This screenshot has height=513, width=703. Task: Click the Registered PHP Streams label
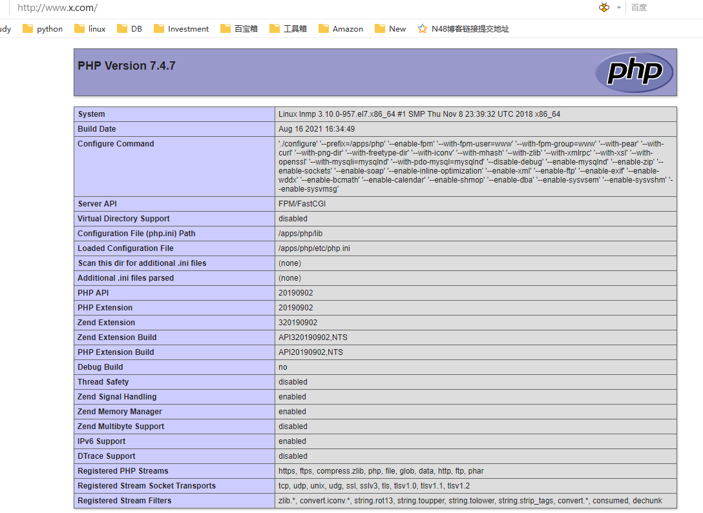pos(123,471)
